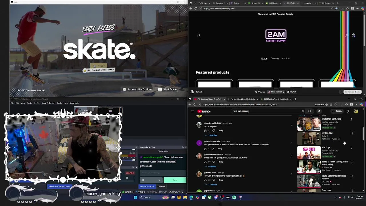Image resolution: width=366 pixels, height=206 pixels.
Task: Open the View as preview option
Action: pos(260,92)
